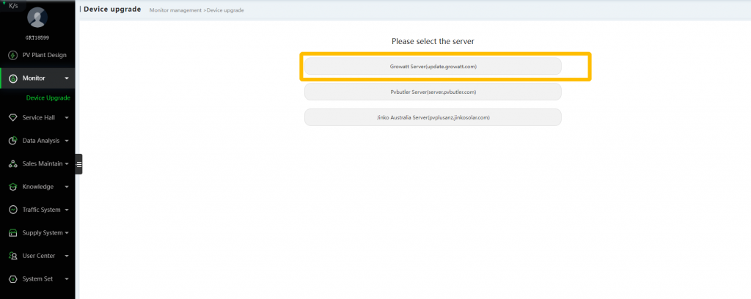Open Device Upgrade submenu item
Viewport: 751px width, 299px height.
[48, 97]
